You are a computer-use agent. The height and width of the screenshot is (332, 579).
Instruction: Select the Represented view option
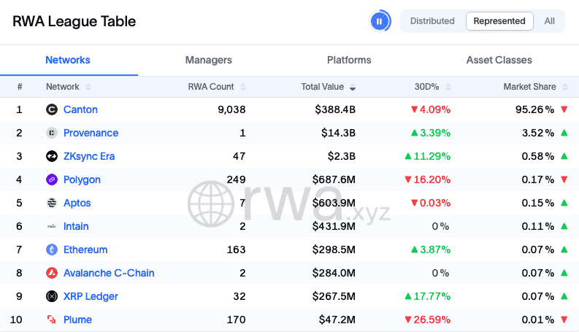pos(499,21)
